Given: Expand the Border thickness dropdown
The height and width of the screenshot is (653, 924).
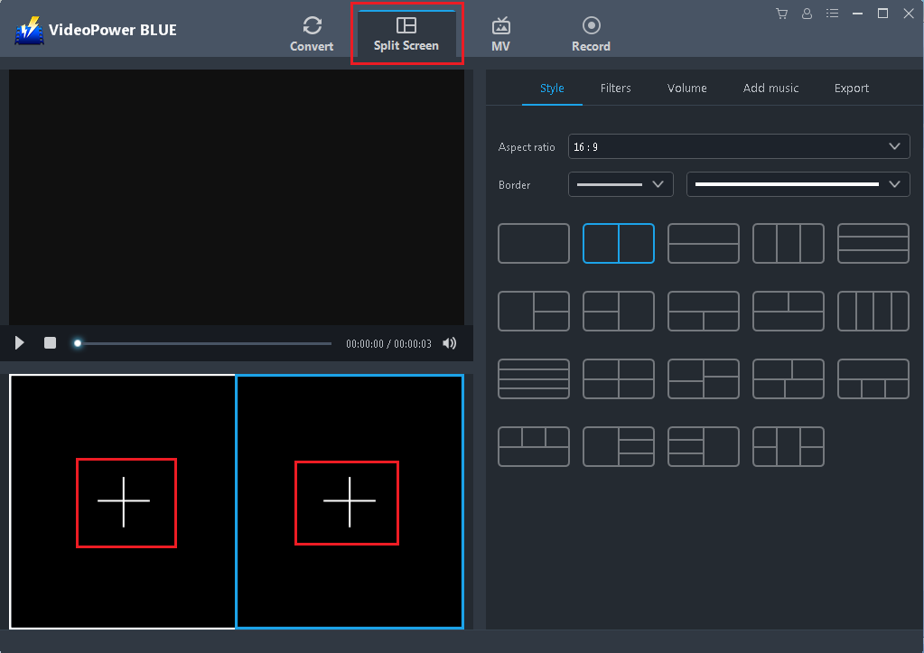Looking at the screenshot, I should (x=620, y=184).
